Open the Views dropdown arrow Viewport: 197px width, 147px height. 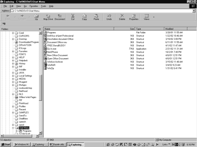click(x=154, y=17)
